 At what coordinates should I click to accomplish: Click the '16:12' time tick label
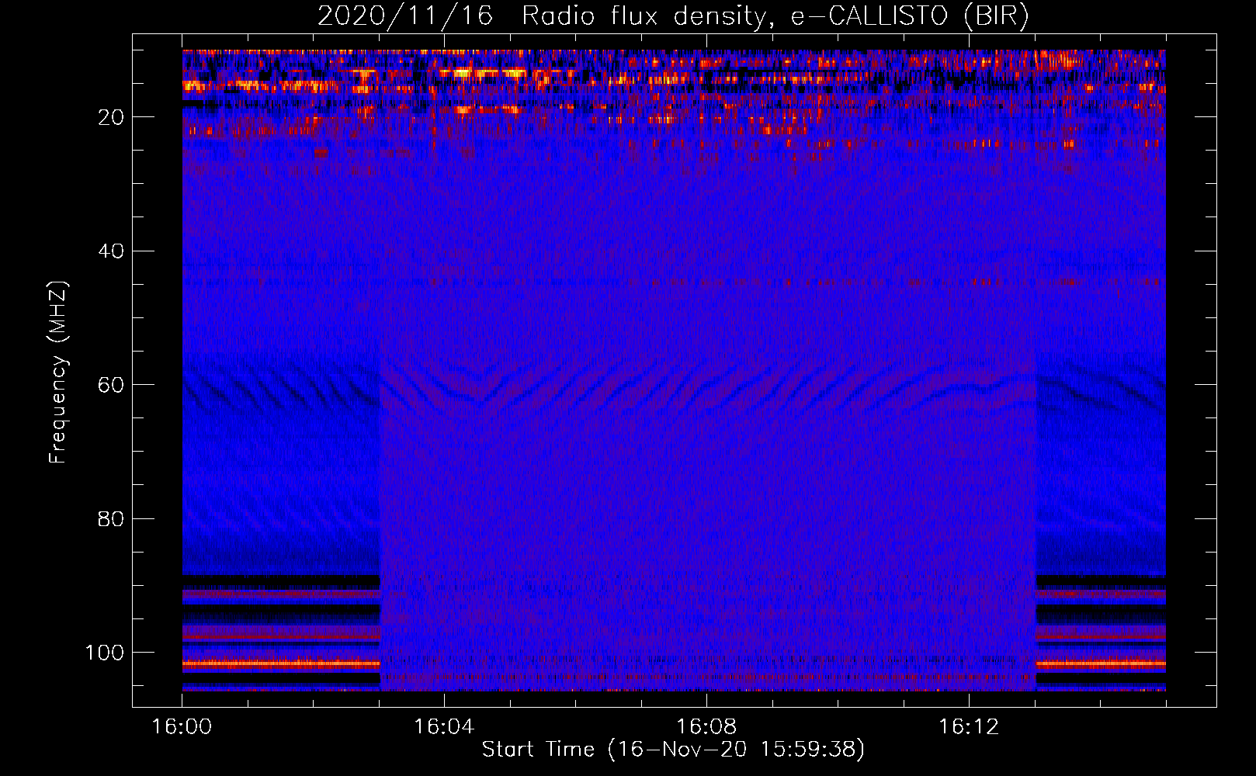point(969,727)
